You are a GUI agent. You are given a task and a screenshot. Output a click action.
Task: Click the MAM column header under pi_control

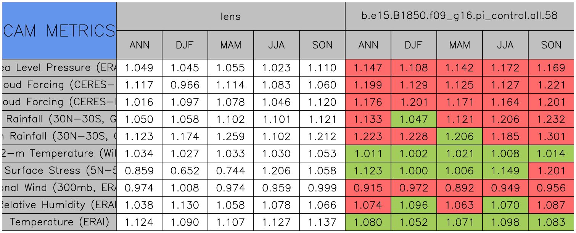pyautogui.click(x=459, y=45)
